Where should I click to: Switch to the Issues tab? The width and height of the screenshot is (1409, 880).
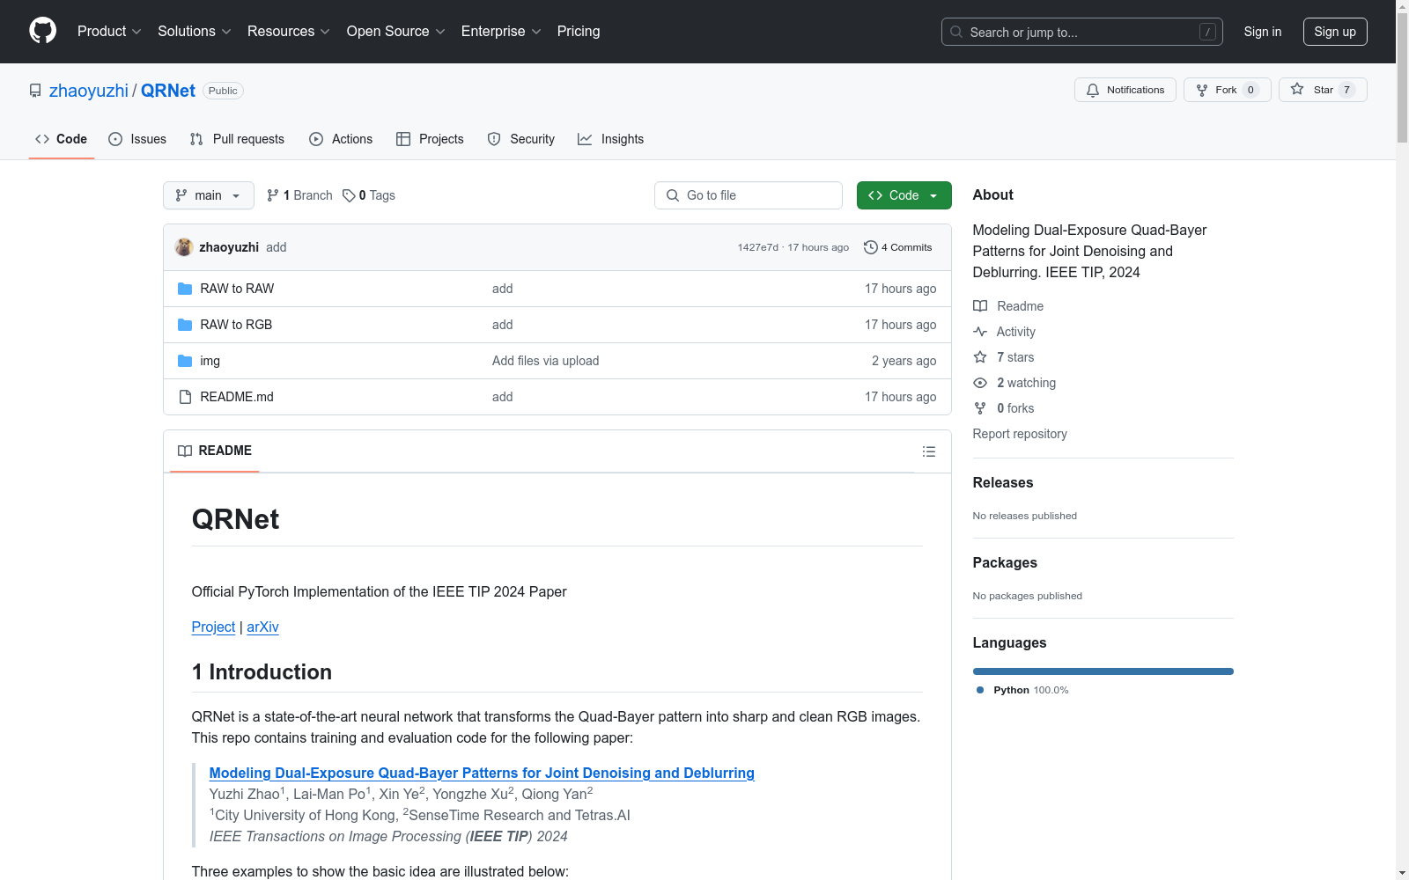pyautogui.click(x=137, y=139)
